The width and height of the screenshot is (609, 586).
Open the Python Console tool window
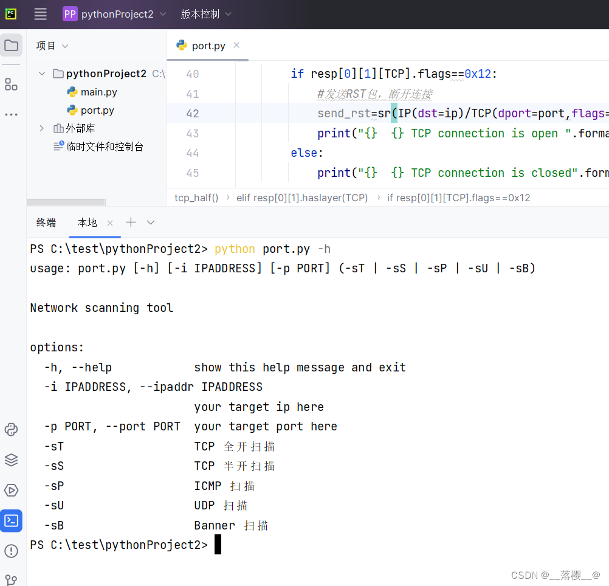tap(12, 430)
